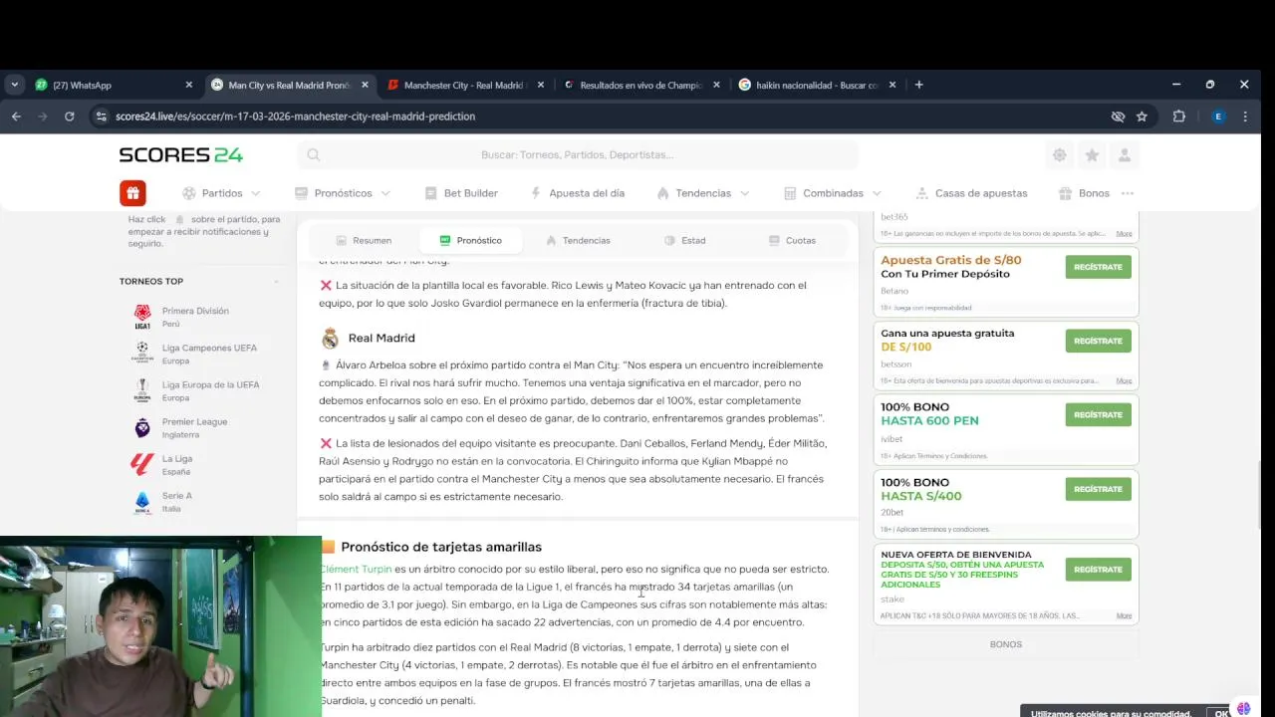Reload the current page
This screenshot has height=717, width=1275.
[69, 117]
